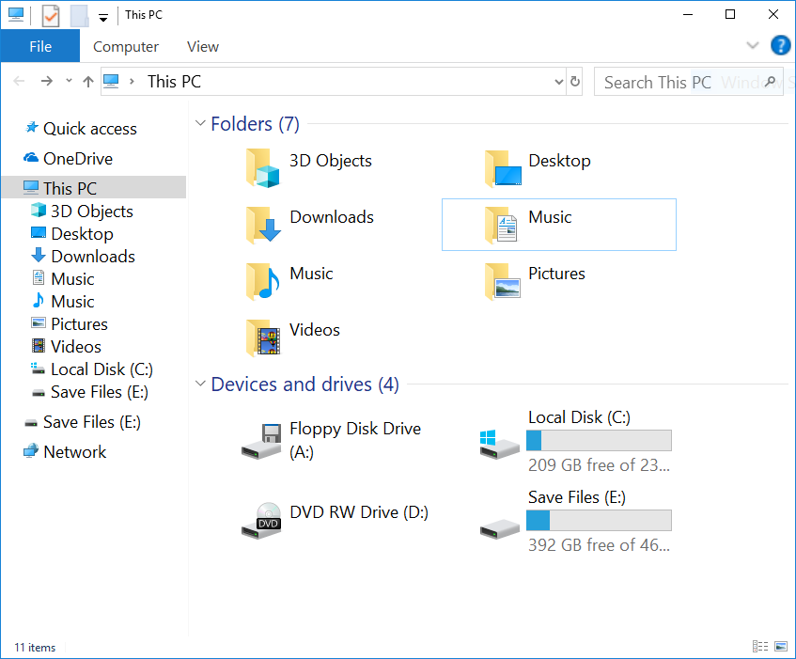Click the blue File button
This screenshot has width=796, height=659.
coord(40,46)
